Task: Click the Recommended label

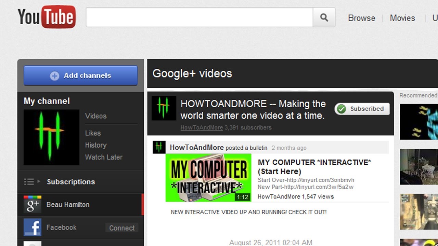Action: click(x=418, y=95)
